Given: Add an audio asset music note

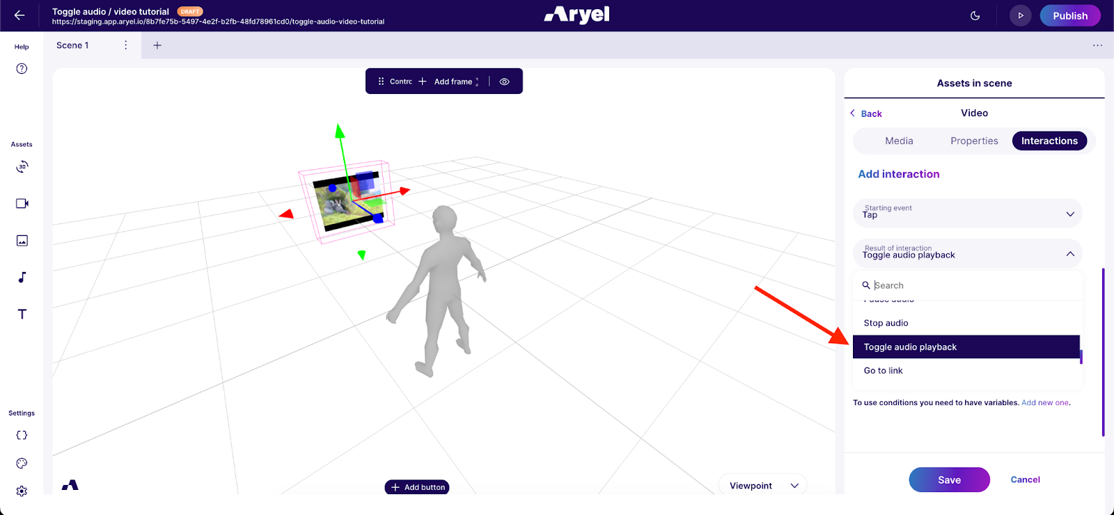Looking at the screenshot, I should pos(22,277).
